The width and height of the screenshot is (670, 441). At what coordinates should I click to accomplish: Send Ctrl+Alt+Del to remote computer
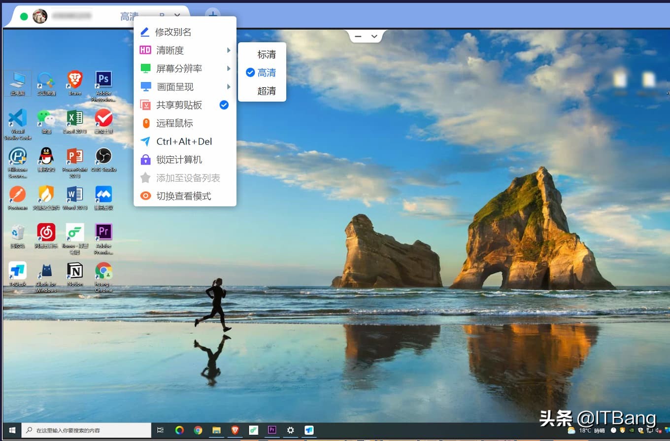[x=184, y=141]
